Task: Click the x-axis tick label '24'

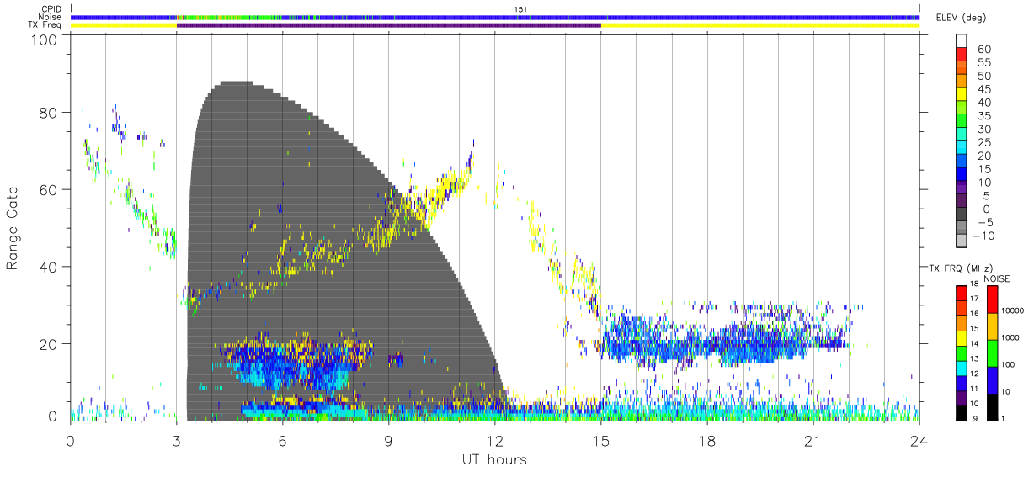Action: [919, 441]
